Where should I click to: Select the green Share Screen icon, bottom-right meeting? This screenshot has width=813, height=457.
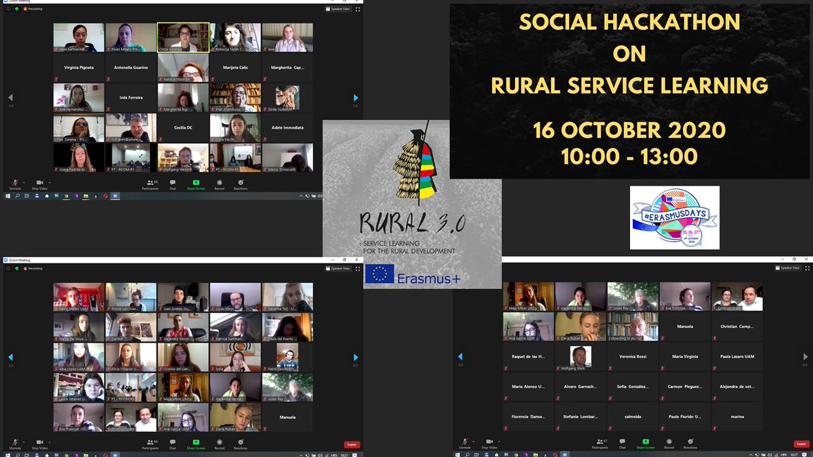click(x=645, y=442)
